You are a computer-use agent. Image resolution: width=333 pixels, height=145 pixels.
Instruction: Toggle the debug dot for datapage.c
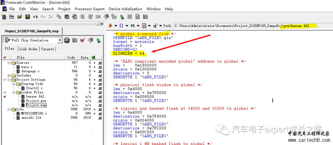94,71
